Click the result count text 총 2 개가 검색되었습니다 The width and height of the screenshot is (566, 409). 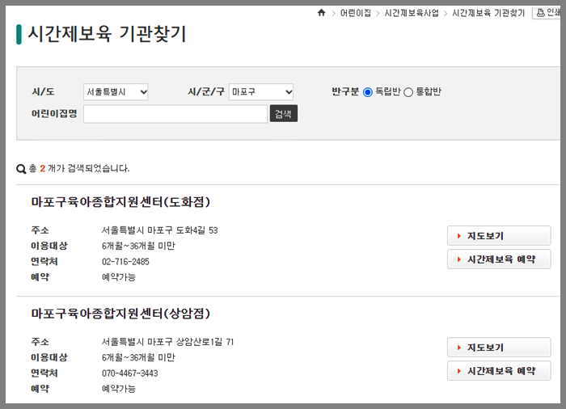[x=79, y=169]
